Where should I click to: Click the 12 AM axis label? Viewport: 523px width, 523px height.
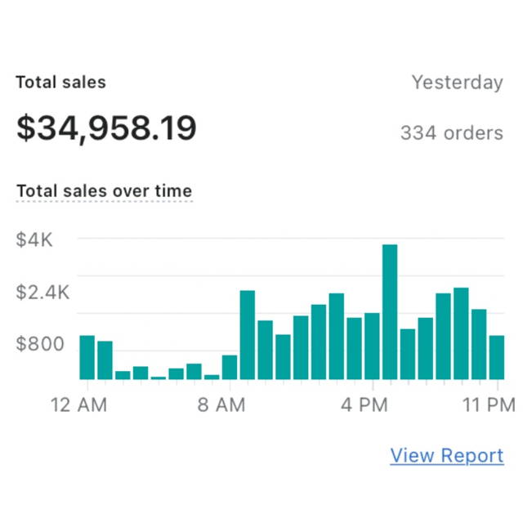[78, 405]
